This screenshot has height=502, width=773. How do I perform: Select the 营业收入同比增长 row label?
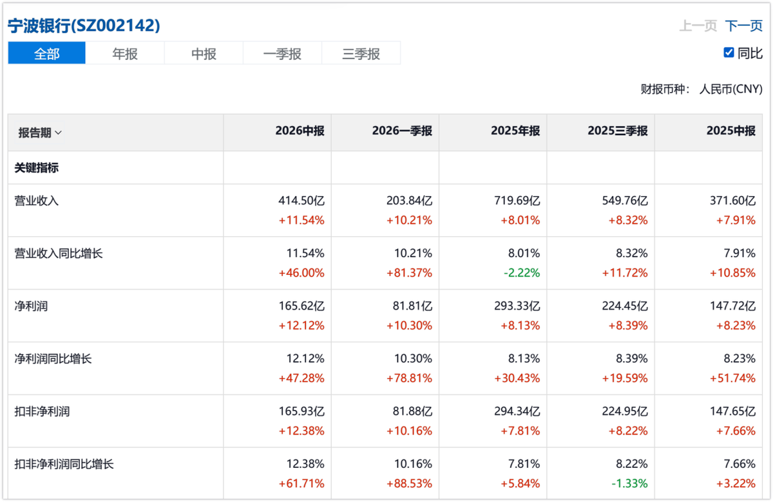[59, 254]
